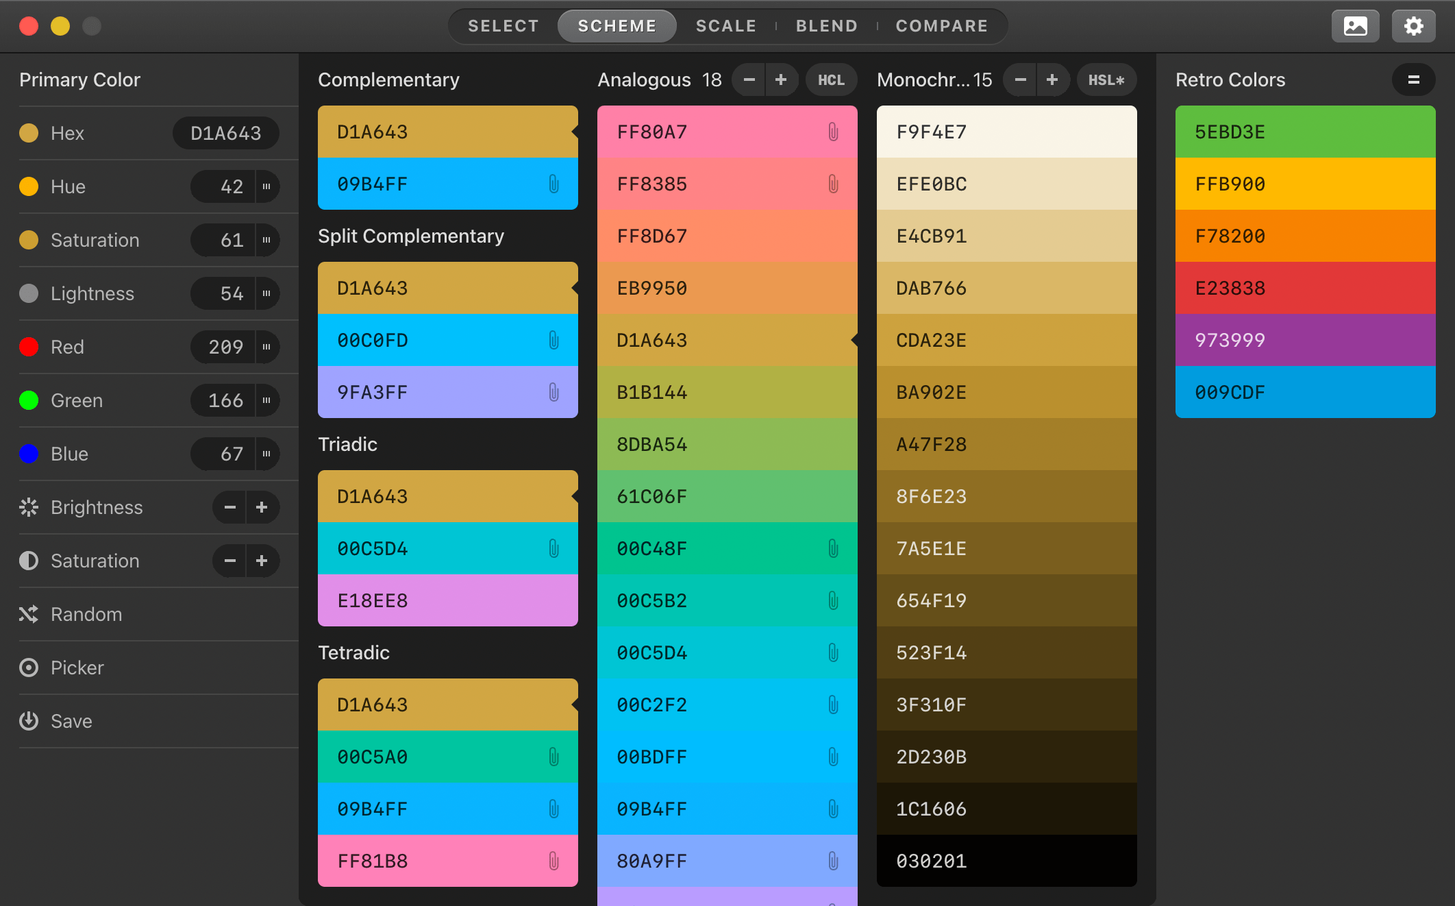This screenshot has height=906, width=1455.
Task: Decrease Analogous color count with minus
Action: point(749,80)
